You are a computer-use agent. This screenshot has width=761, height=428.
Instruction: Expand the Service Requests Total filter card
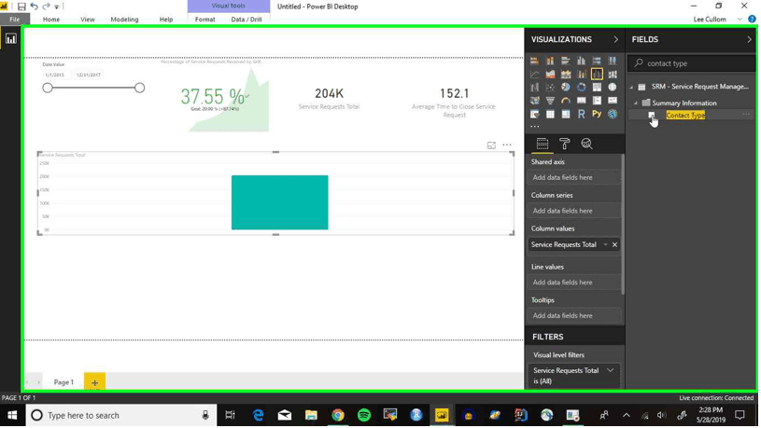tap(610, 370)
